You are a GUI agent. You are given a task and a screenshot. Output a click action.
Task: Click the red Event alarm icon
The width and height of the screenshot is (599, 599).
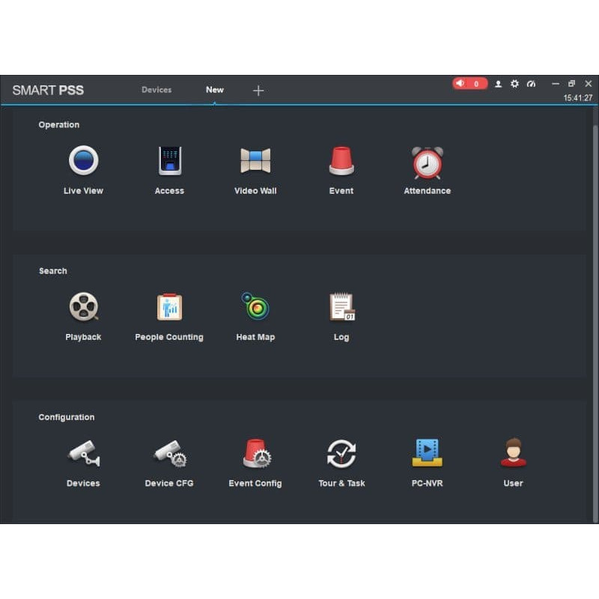coord(341,161)
